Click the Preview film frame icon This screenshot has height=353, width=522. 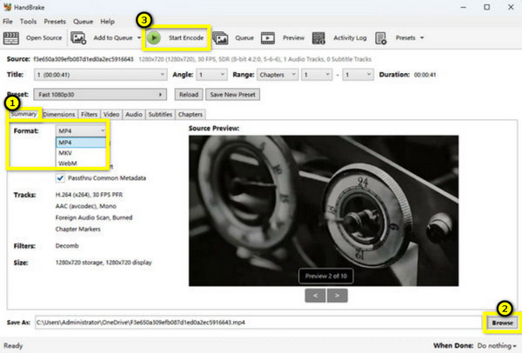click(268, 38)
